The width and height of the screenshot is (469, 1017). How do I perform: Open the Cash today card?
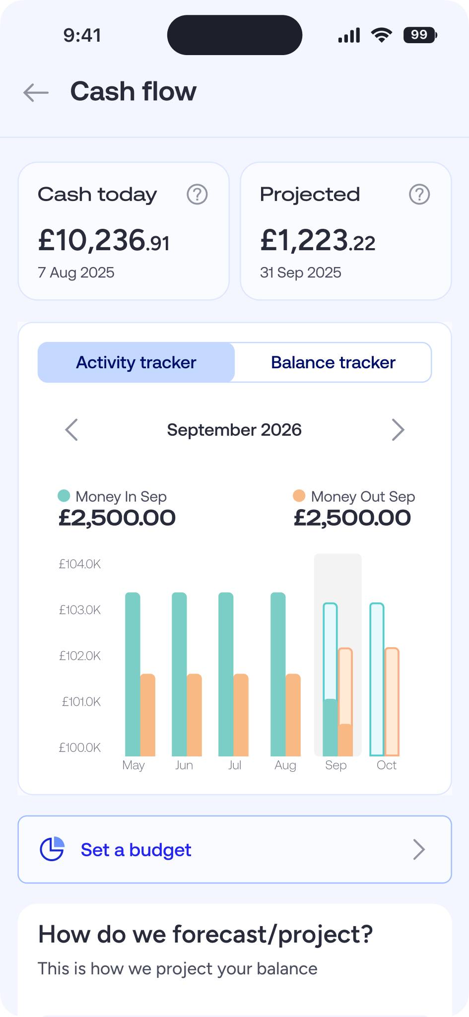click(124, 231)
